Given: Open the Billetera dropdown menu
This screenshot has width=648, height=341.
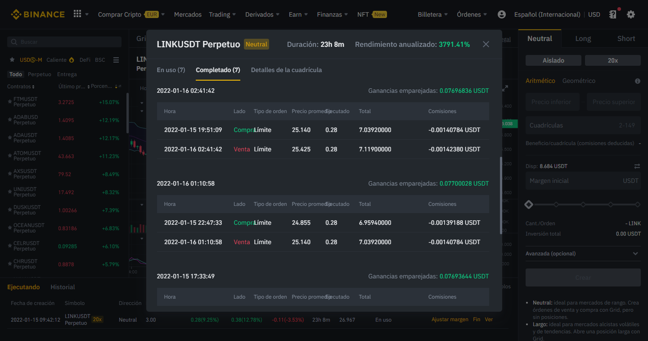Looking at the screenshot, I should pos(433,14).
